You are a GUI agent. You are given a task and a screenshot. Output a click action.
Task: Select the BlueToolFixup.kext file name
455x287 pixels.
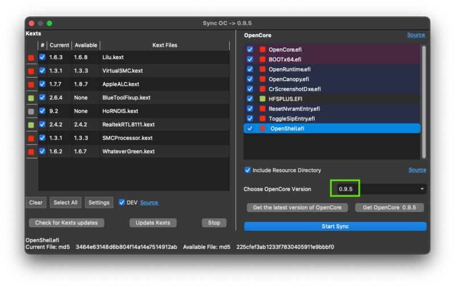click(126, 97)
